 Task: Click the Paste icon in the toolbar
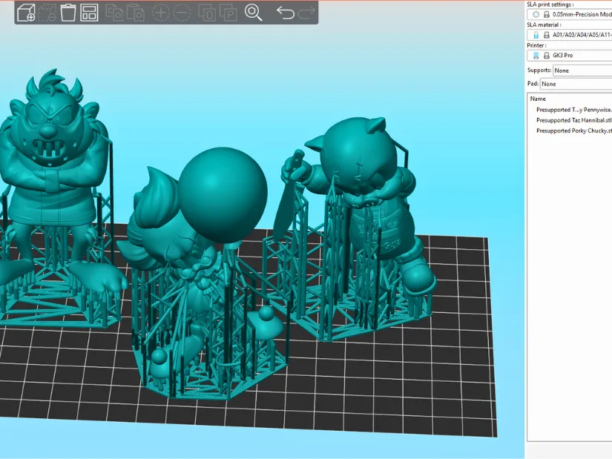point(136,13)
